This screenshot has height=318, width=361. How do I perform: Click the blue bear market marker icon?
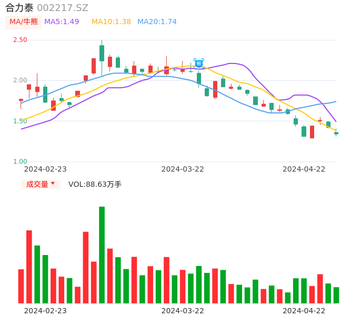[x=199, y=63]
